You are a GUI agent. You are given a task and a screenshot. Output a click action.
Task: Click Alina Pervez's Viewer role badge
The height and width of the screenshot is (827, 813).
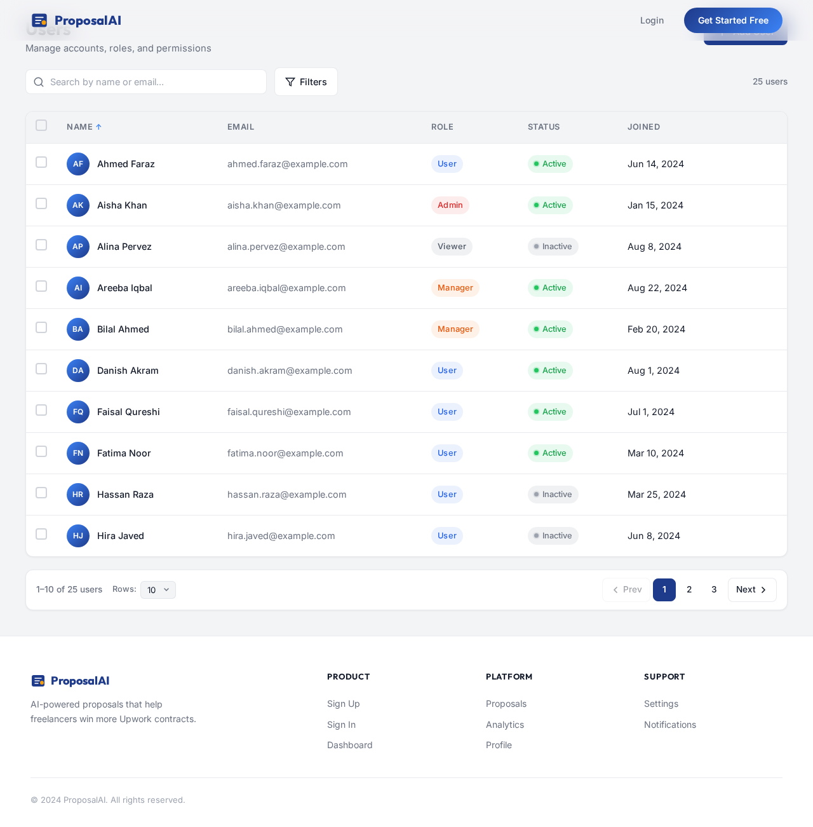pos(452,247)
